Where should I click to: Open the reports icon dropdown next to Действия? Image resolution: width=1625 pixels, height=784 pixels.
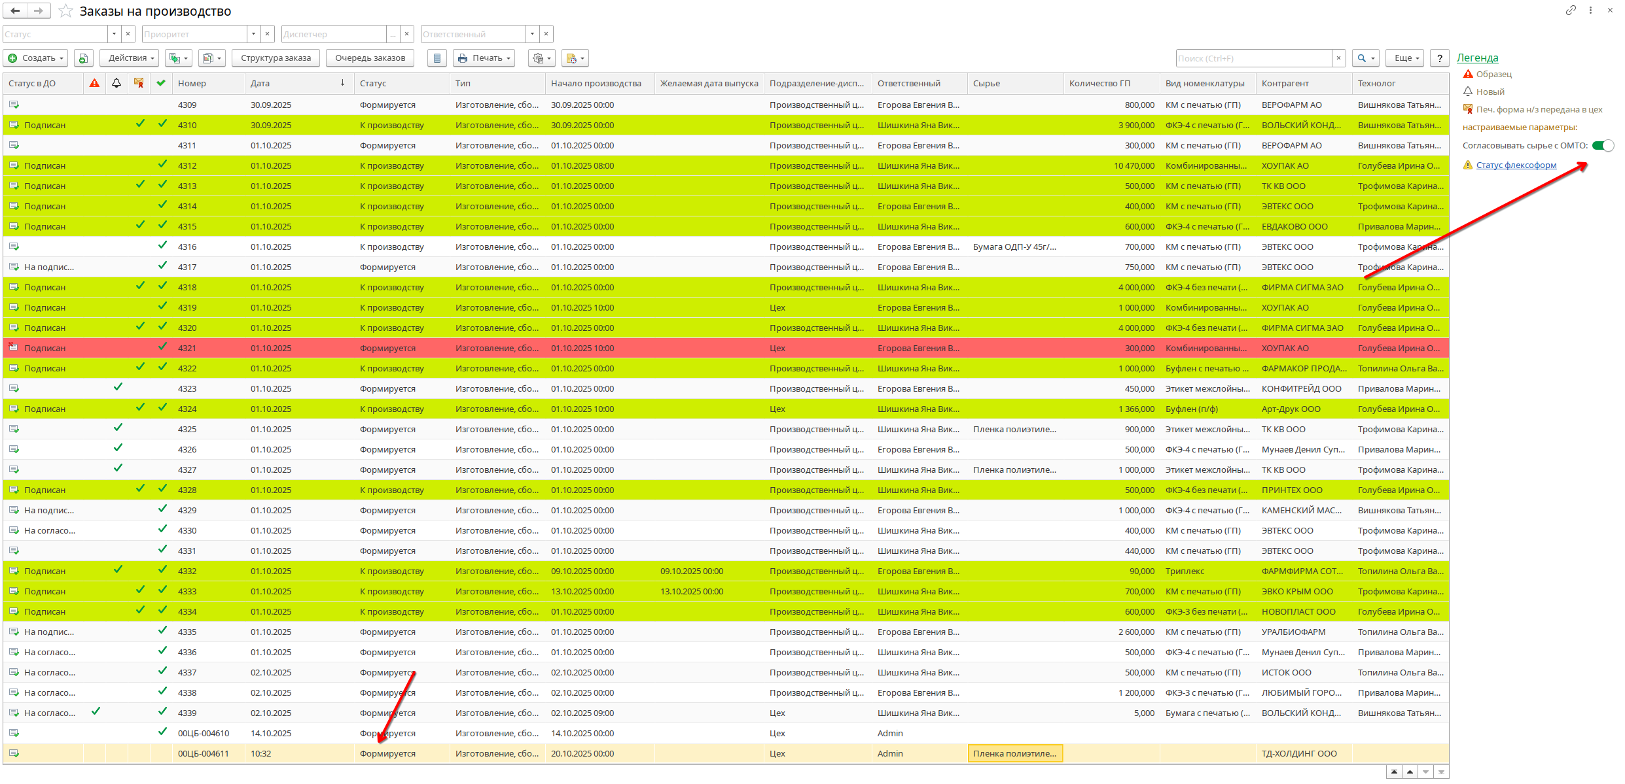(211, 58)
